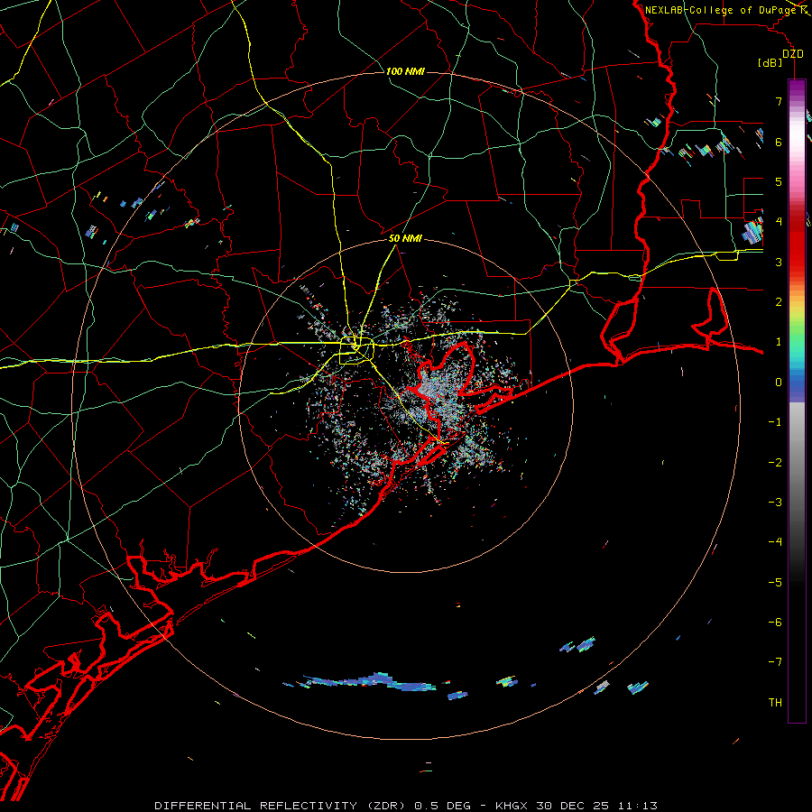Click the "[dB]" units label
The height and width of the screenshot is (812, 812).
click(x=770, y=63)
